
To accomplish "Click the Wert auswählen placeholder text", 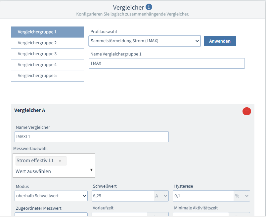I will (x=33, y=171).
